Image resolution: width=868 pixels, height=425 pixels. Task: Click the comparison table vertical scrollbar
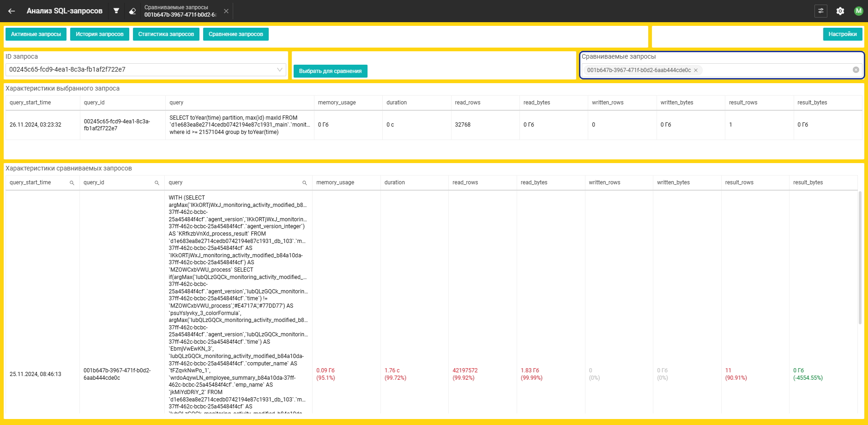tap(860, 258)
